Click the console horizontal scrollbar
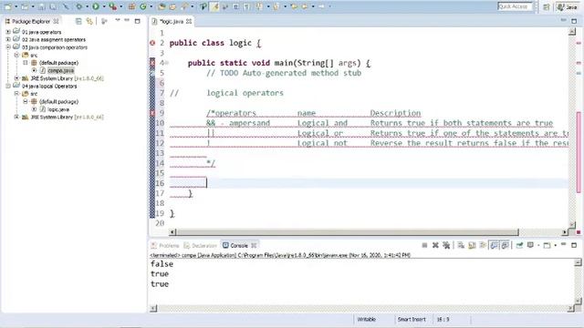Image resolution: width=584 pixels, height=328 pixels. pyautogui.click(x=363, y=308)
